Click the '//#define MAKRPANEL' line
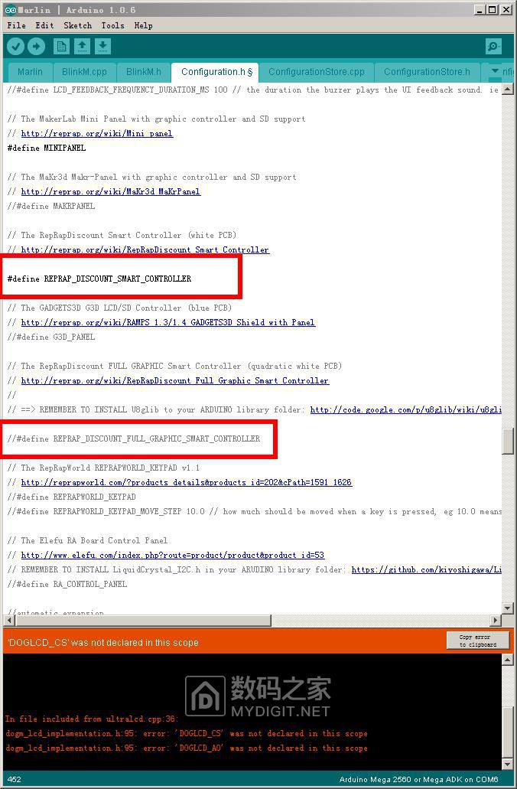 (x=51, y=207)
